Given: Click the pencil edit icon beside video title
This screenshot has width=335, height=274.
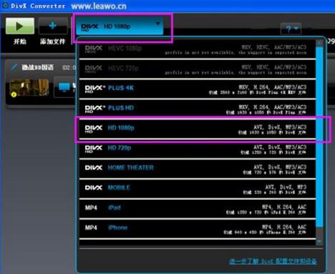Looking at the screenshot, I should [x=14, y=67].
